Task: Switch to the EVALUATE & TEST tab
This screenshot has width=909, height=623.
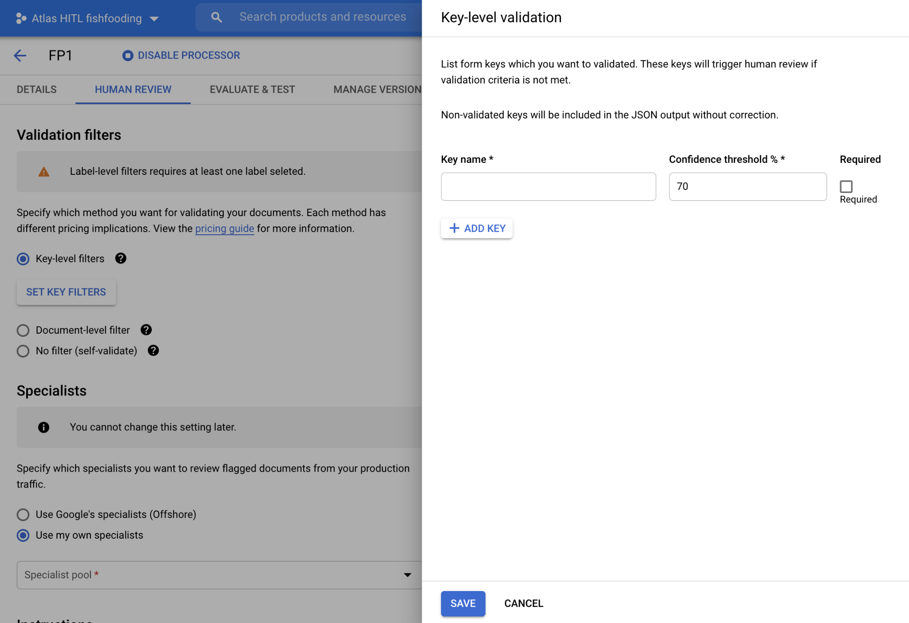Action: (251, 88)
